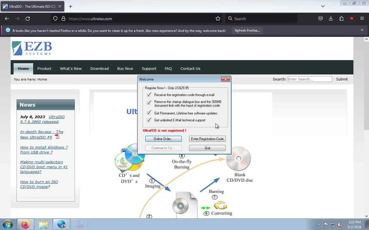Open PDF icon beside In-depth Review link
Screen dimensions: 369x230
[x=57, y=137]
